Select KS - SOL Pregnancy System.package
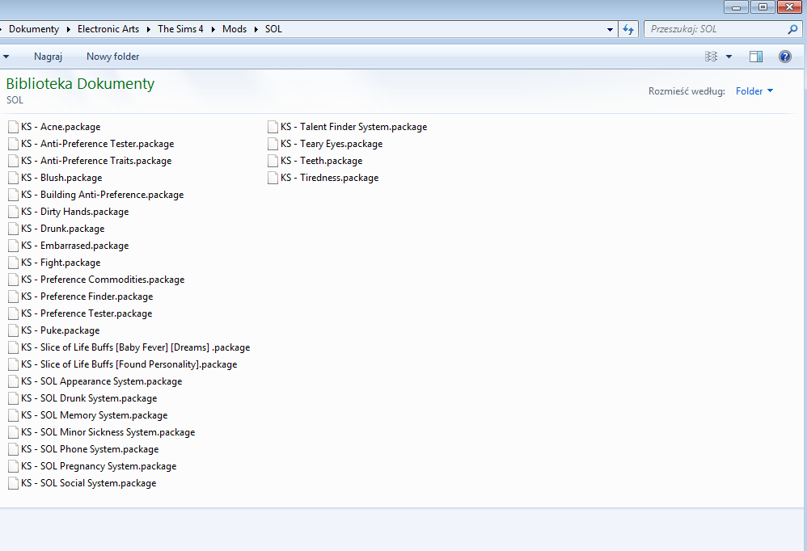Image resolution: width=807 pixels, height=551 pixels. point(92,466)
